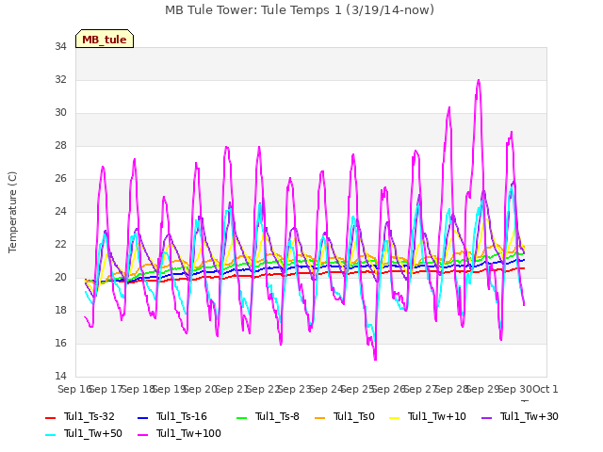Select the Tul1_Ts0 legend label

click(354, 416)
